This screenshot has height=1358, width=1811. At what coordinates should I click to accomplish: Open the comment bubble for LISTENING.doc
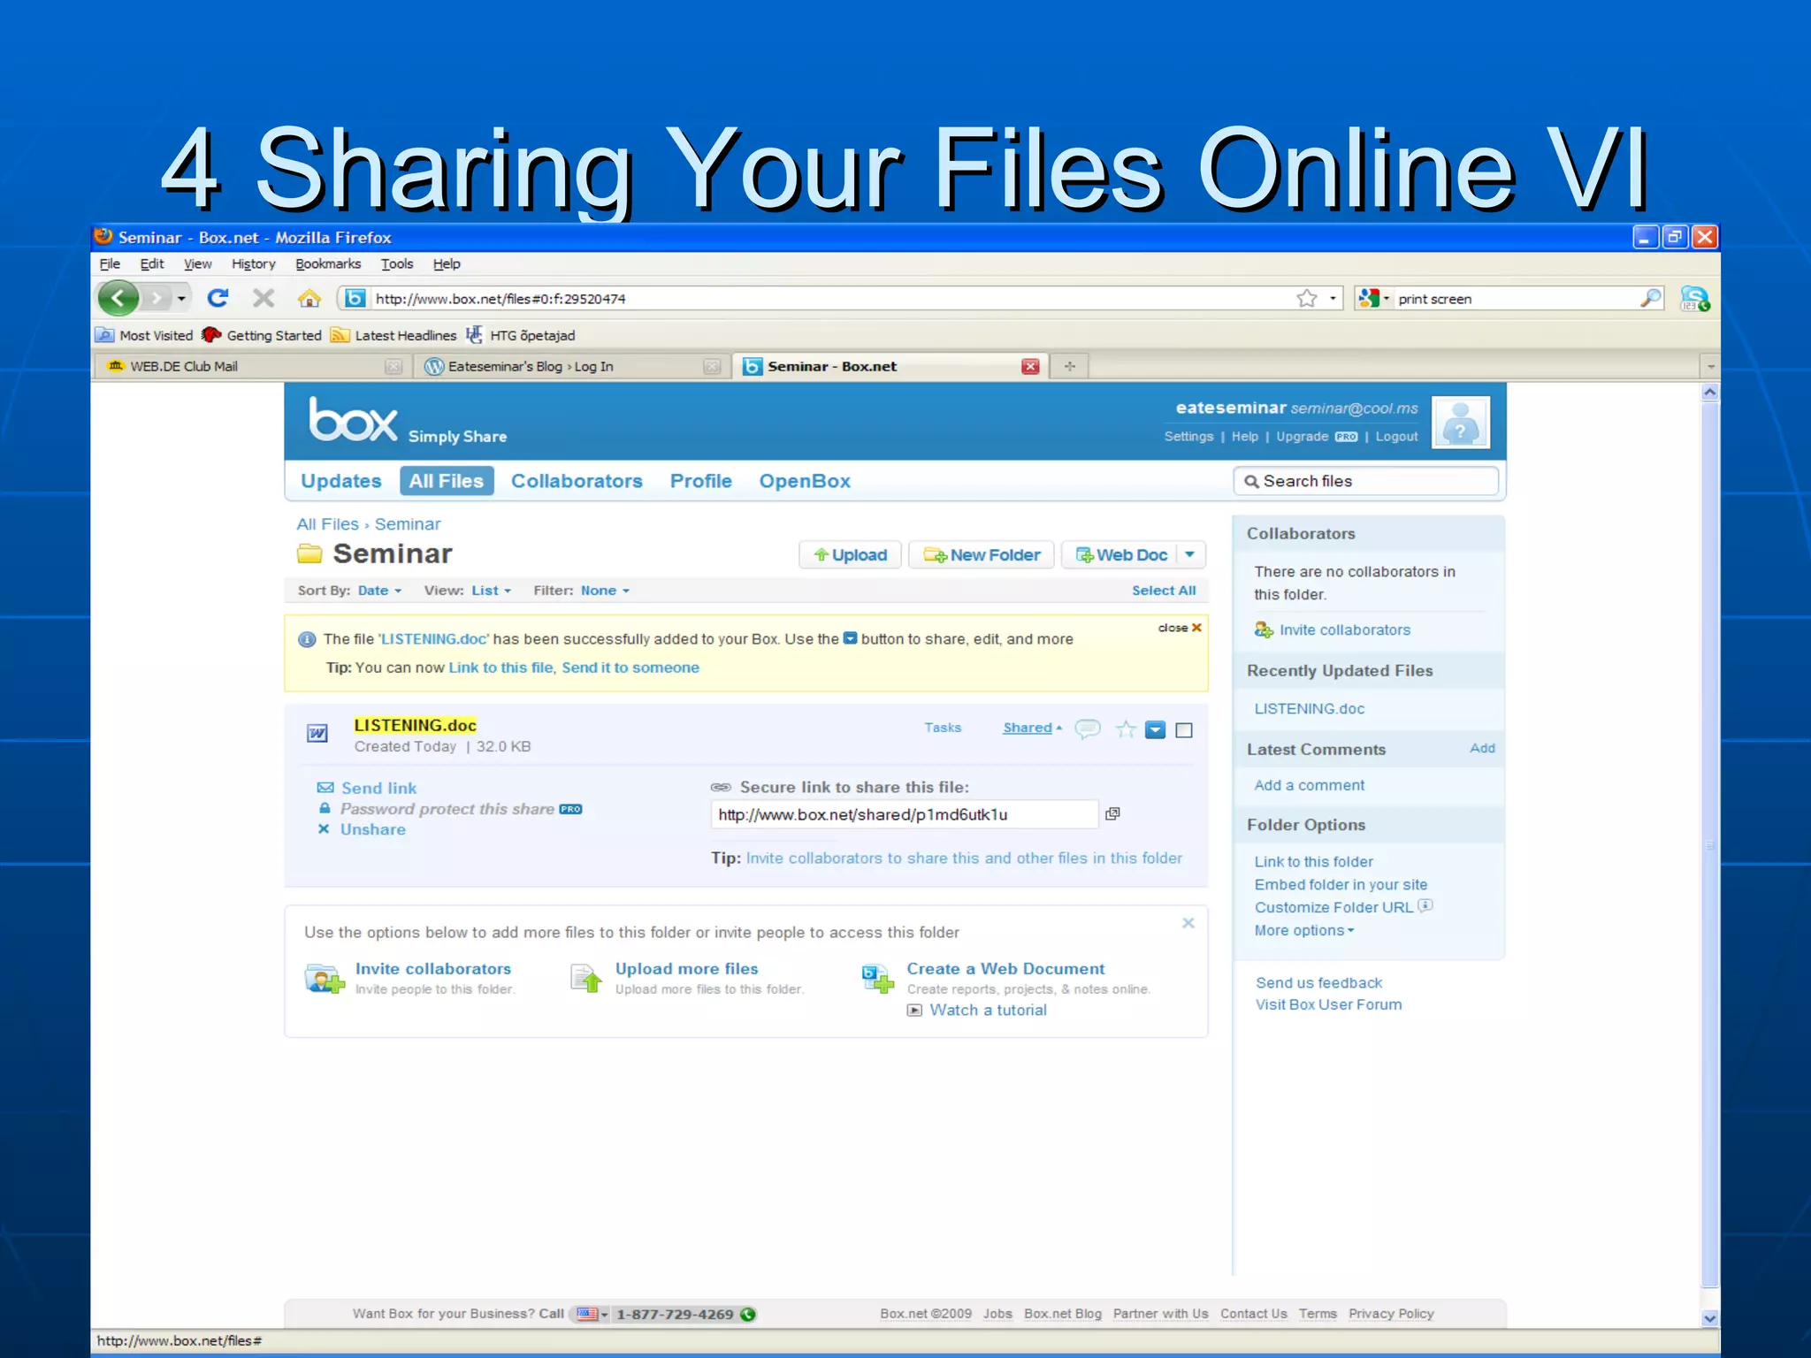1088,729
